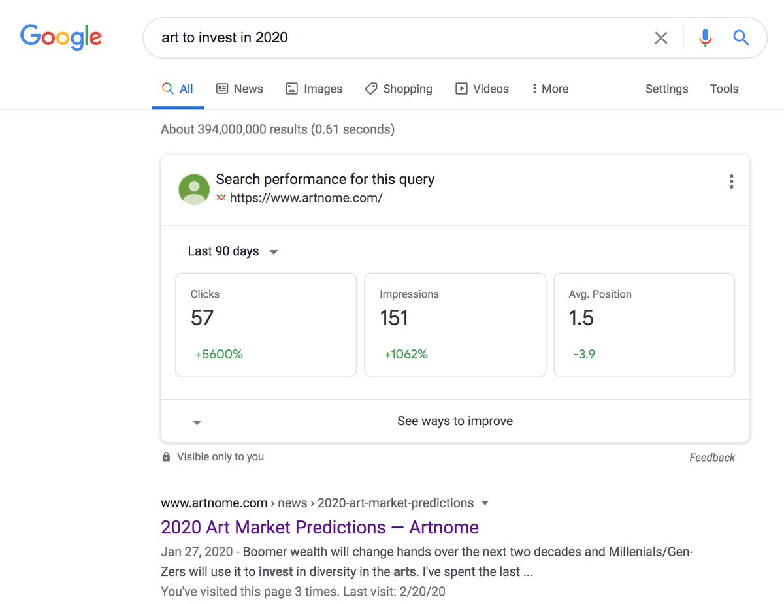The height and width of the screenshot is (604, 784).
Task: Click the +5600% clicks change value
Action: (219, 355)
